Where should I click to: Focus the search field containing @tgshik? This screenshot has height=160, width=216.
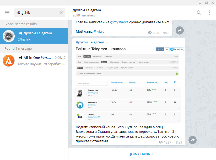click(x=37, y=13)
